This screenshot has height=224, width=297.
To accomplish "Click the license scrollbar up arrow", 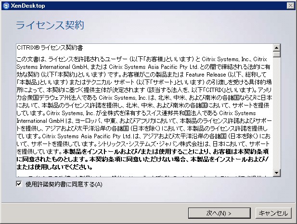I will 277,47.
